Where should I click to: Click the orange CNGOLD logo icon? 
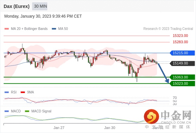tap(151, 117)
